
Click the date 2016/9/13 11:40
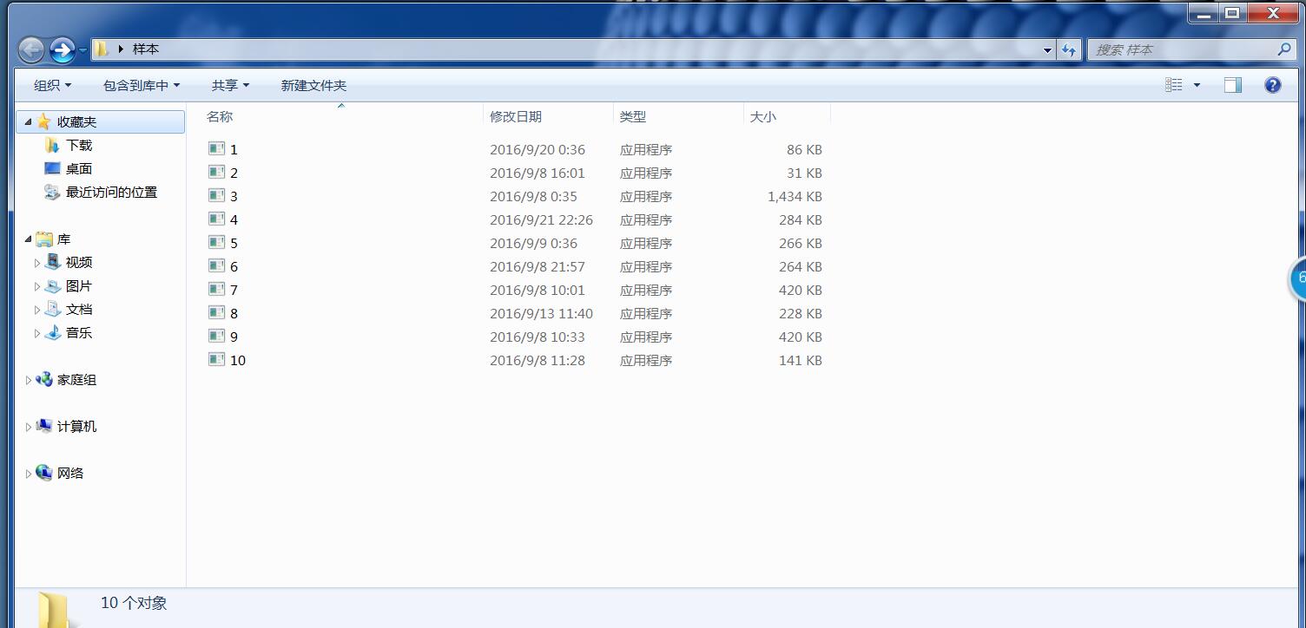click(x=542, y=314)
